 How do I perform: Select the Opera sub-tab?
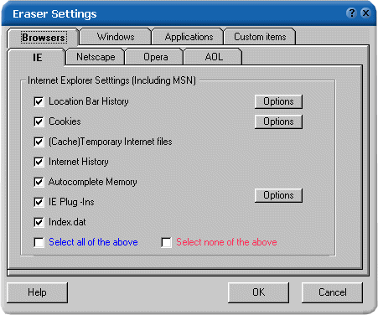pos(155,57)
